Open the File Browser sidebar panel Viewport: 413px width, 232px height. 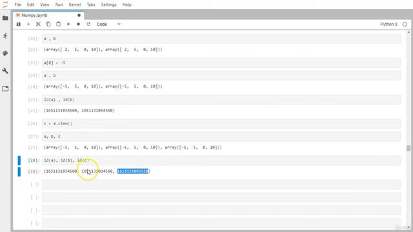[x=5, y=18]
